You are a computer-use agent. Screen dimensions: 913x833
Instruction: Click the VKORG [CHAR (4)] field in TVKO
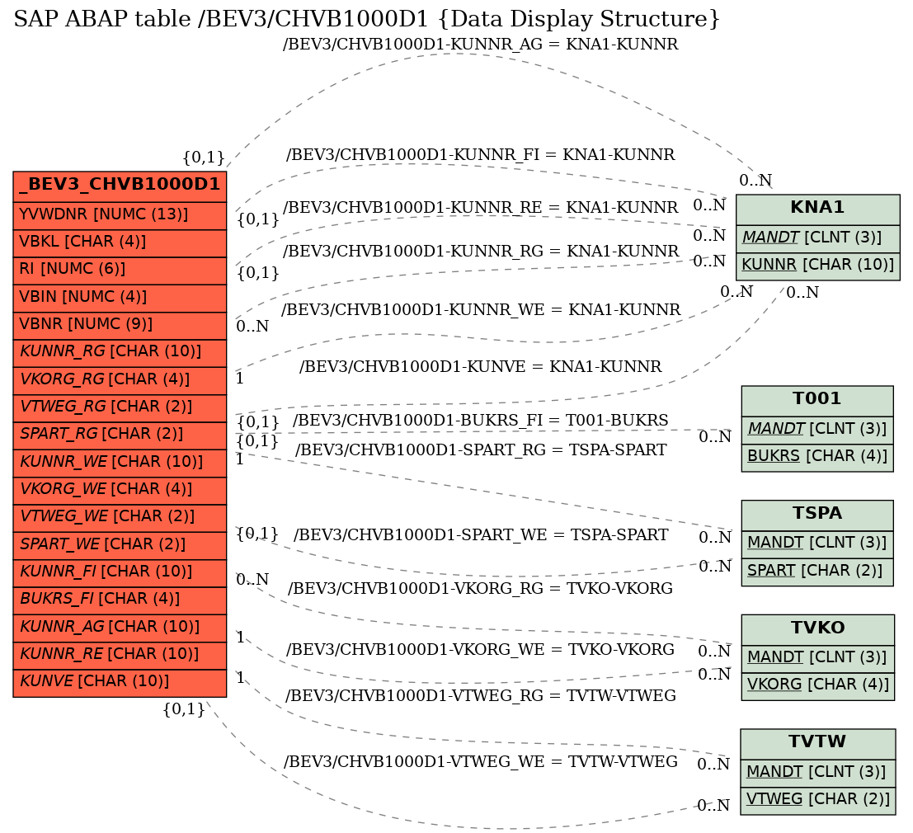817,686
